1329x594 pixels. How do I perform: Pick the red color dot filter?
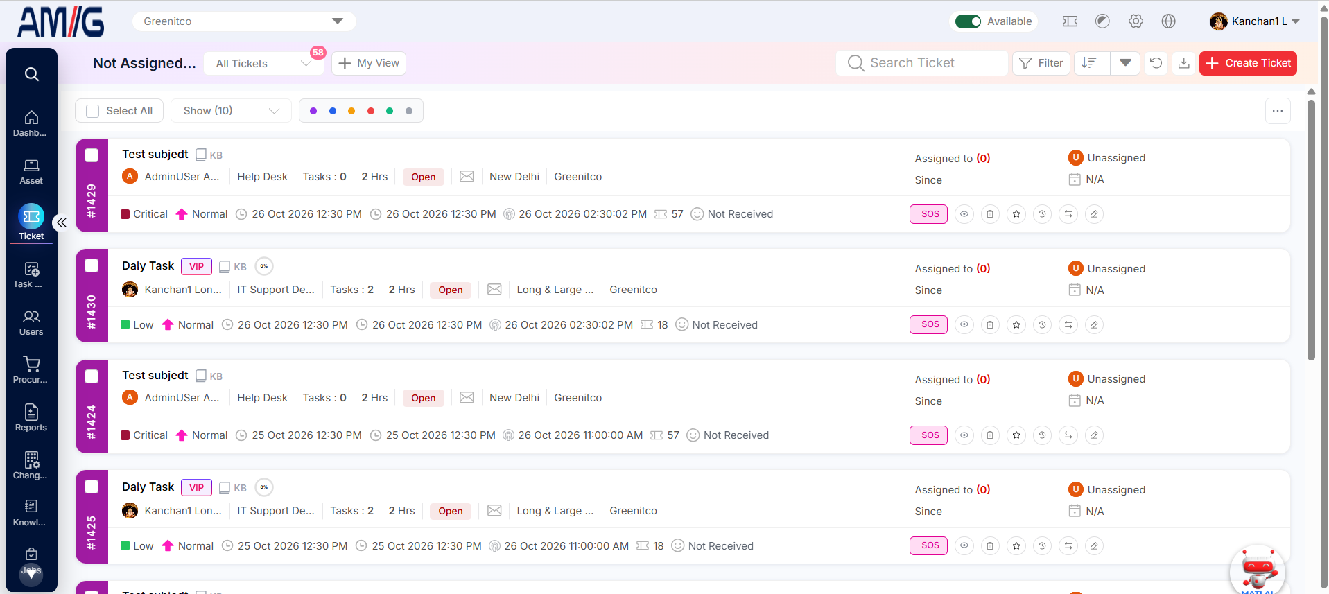coord(371,111)
